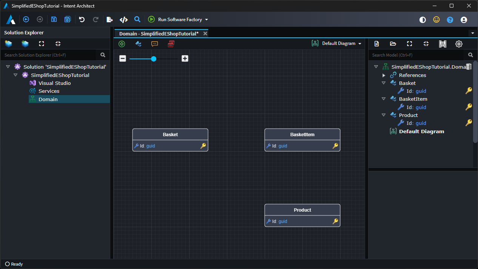Click the red stacked windows designer icon
The image size is (478, 269).
pyautogui.click(x=171, y=44)
